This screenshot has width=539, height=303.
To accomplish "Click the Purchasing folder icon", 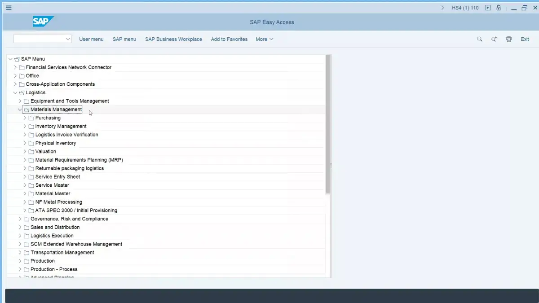I will click(31, 118).
